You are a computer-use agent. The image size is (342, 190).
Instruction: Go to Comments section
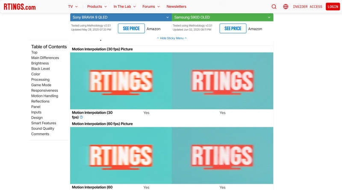(x=40, y=134)
